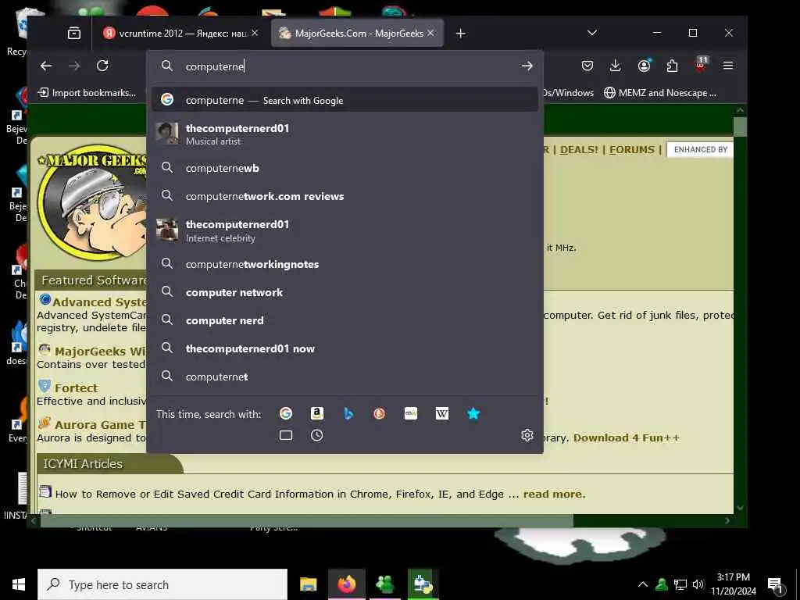Select computernetworkingnotes suggestion

pyautogui.click(x=345, y=264)
